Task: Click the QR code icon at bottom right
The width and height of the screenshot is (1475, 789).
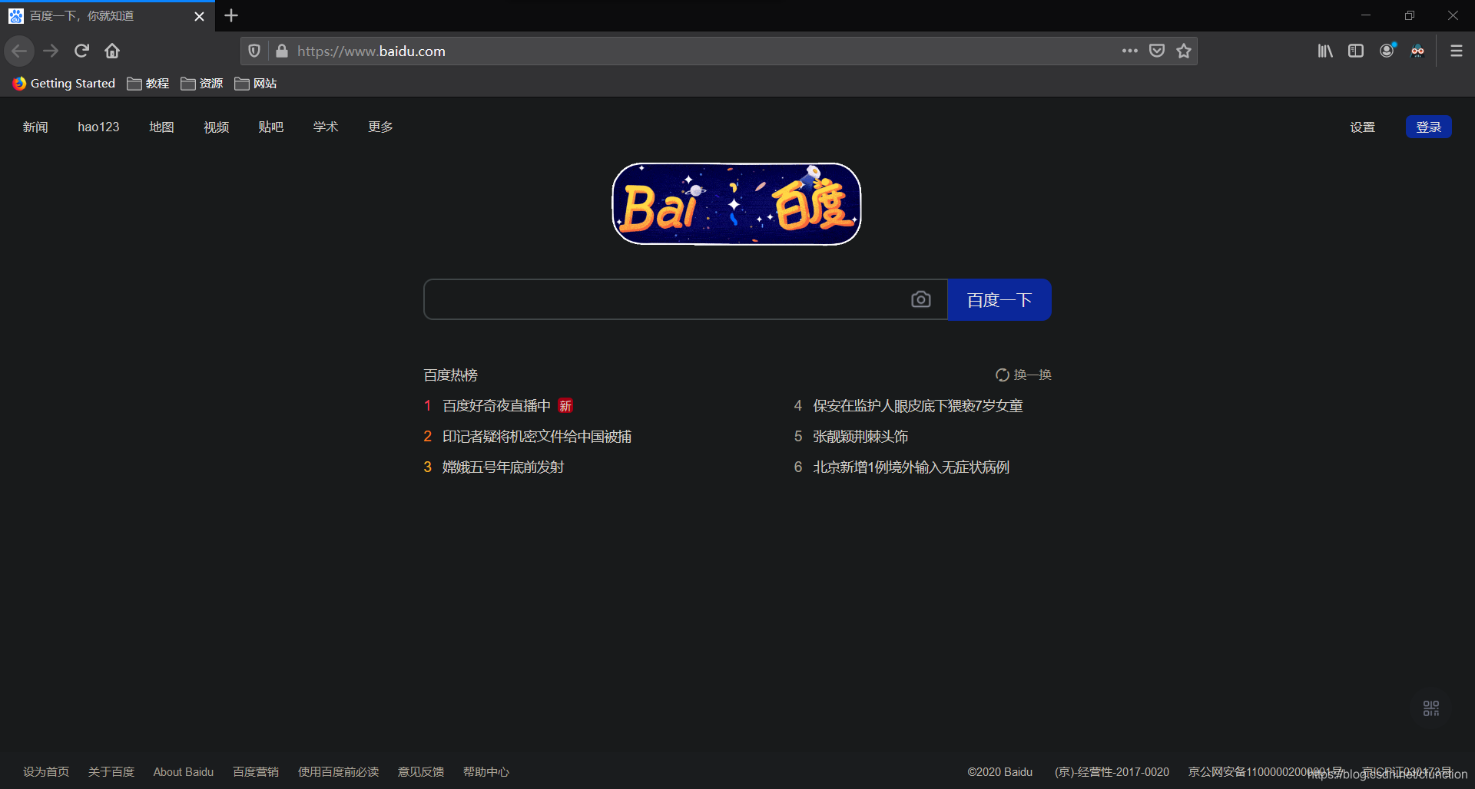Action: (1430, 708)
